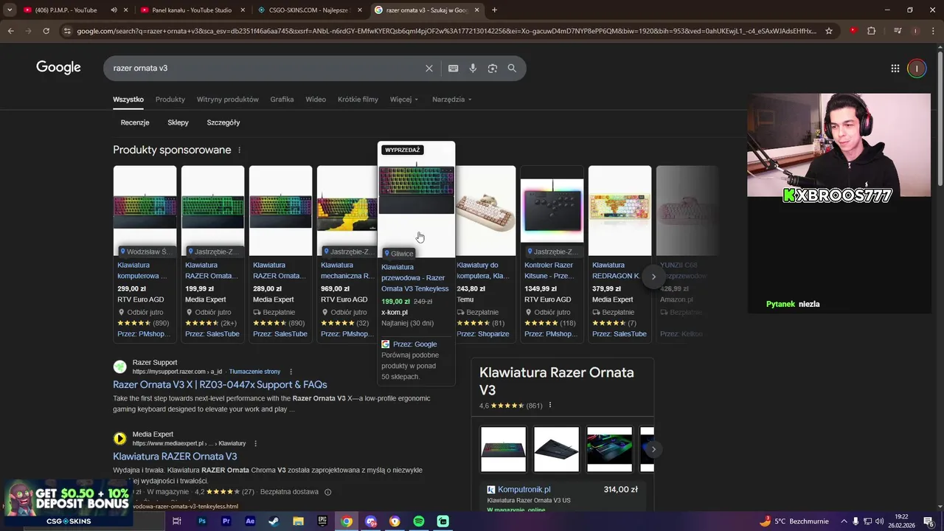Start voice search with the microphone icon
The image size is (944, 531).
[473, 68]
